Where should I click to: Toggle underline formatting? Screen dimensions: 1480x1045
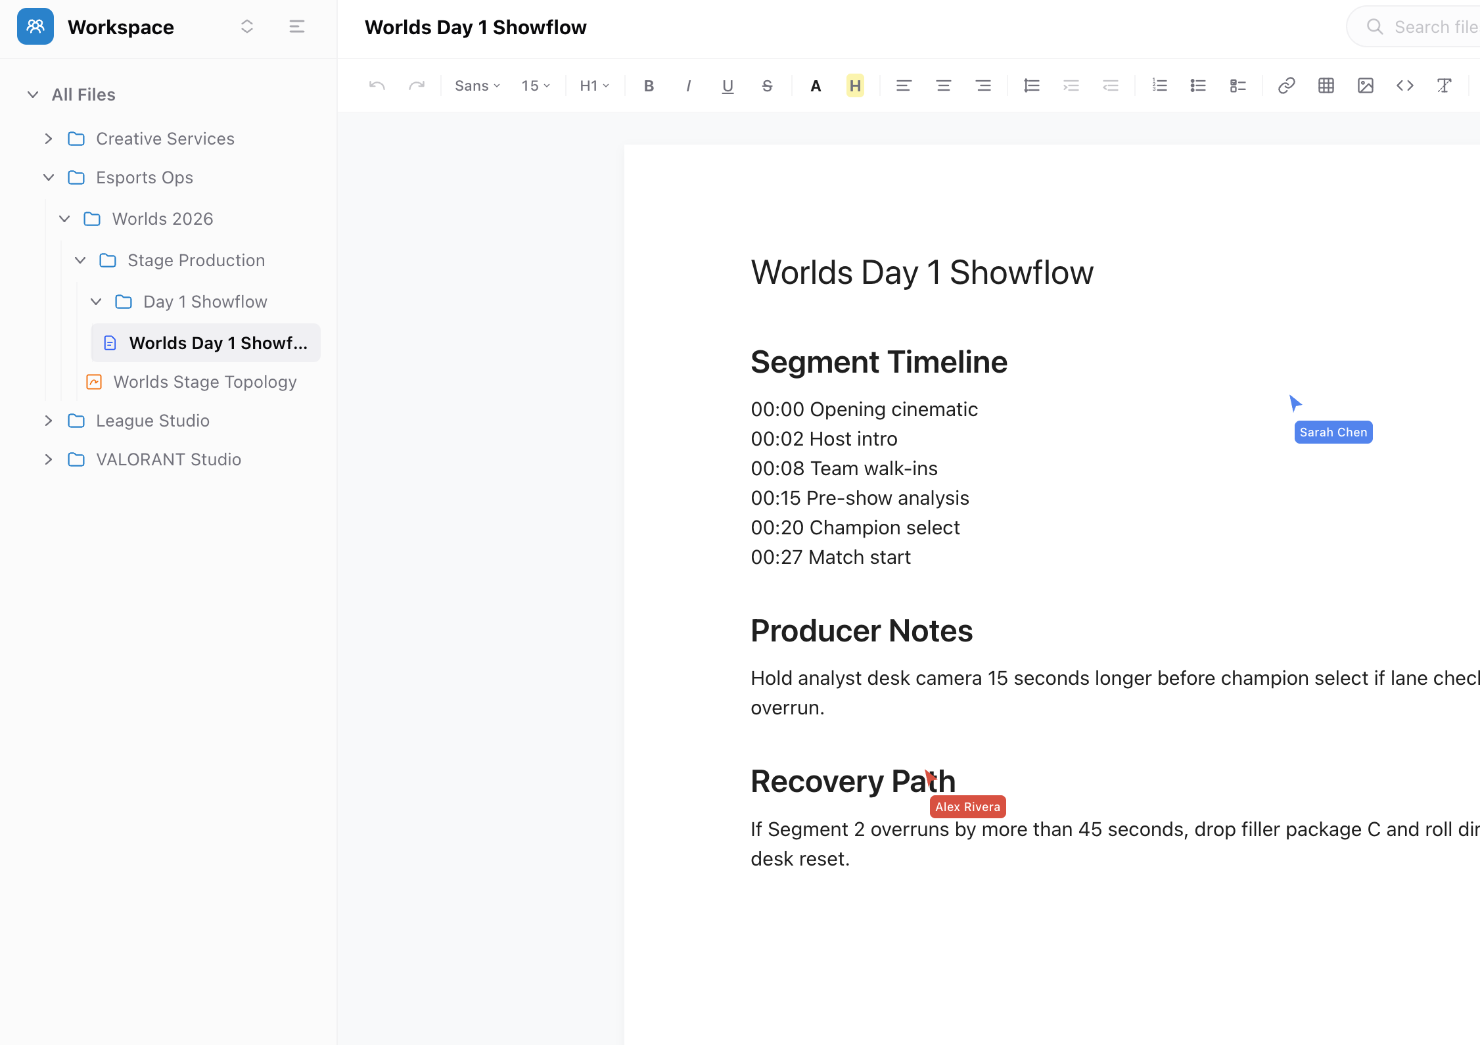point(728,85)
